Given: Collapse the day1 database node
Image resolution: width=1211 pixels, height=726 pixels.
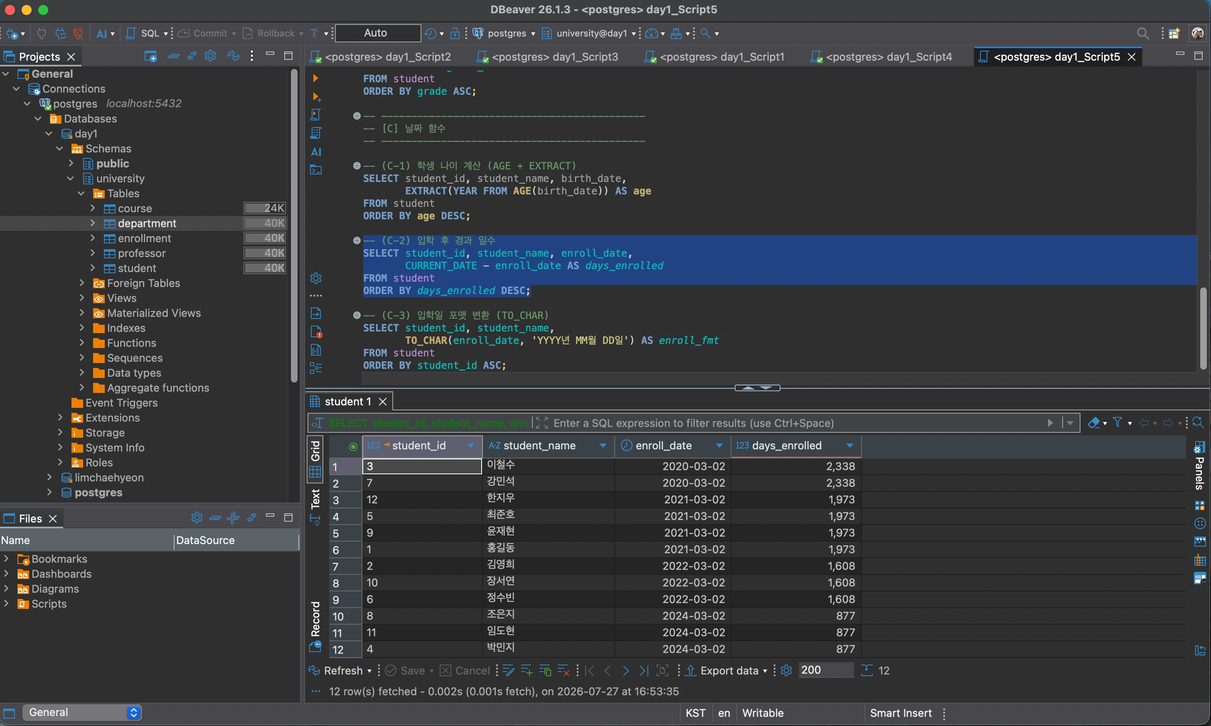Looking at the screenshot, I should pos(49,134).
